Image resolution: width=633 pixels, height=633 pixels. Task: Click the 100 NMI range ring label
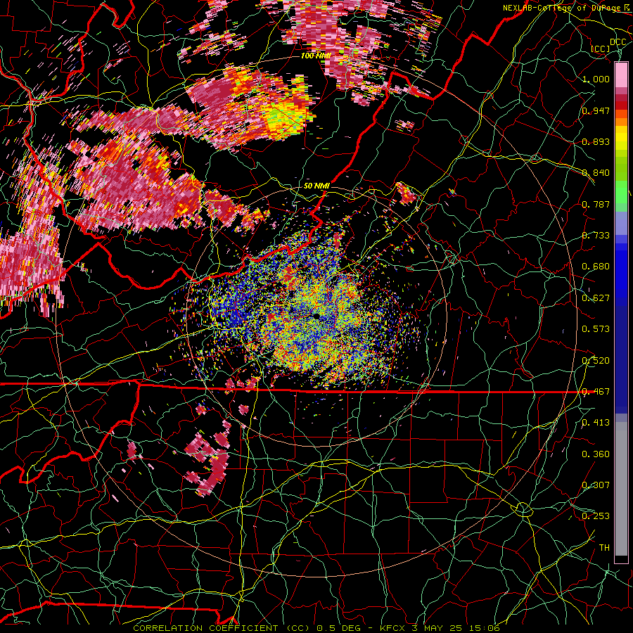(316, 56)
